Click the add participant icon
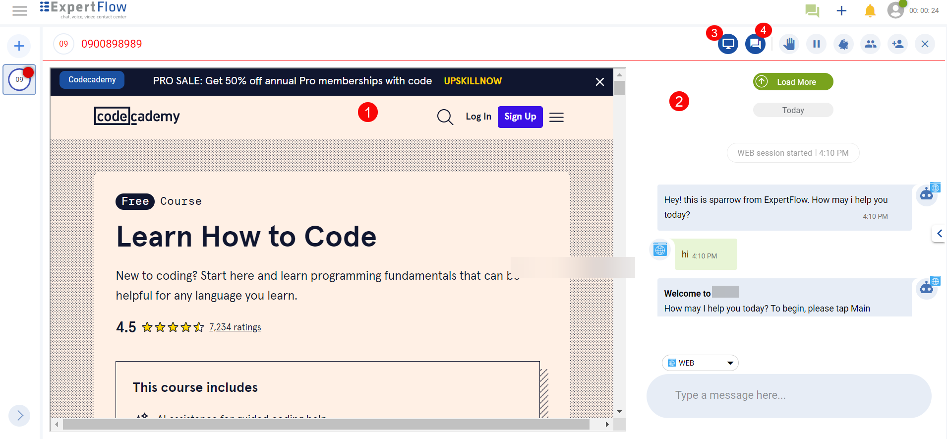 898,44
